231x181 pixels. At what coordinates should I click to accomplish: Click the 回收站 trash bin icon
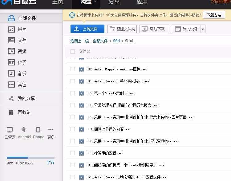point(11,112)
